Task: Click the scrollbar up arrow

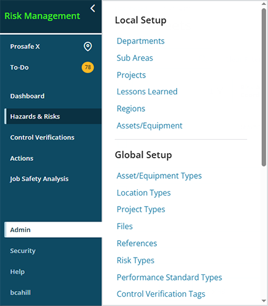Action: 264,4
